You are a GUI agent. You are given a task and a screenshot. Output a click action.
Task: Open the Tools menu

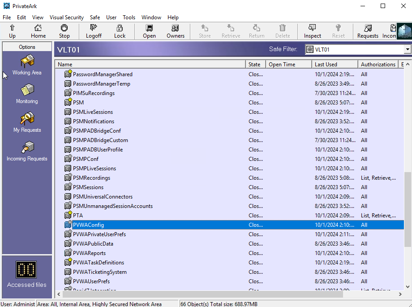129,17
